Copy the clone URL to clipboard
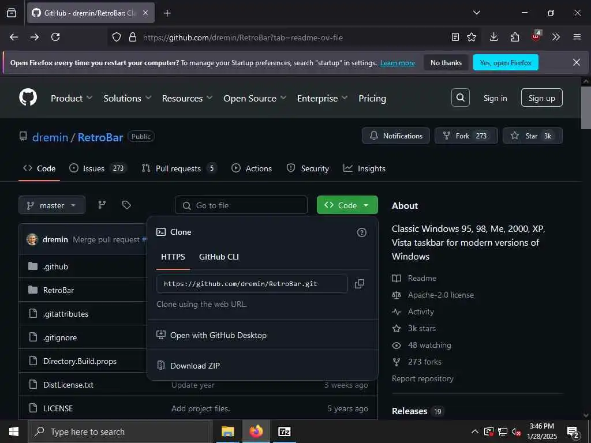Image resolution: width=591 pixels, height=443 pixels. coord(359,284)
